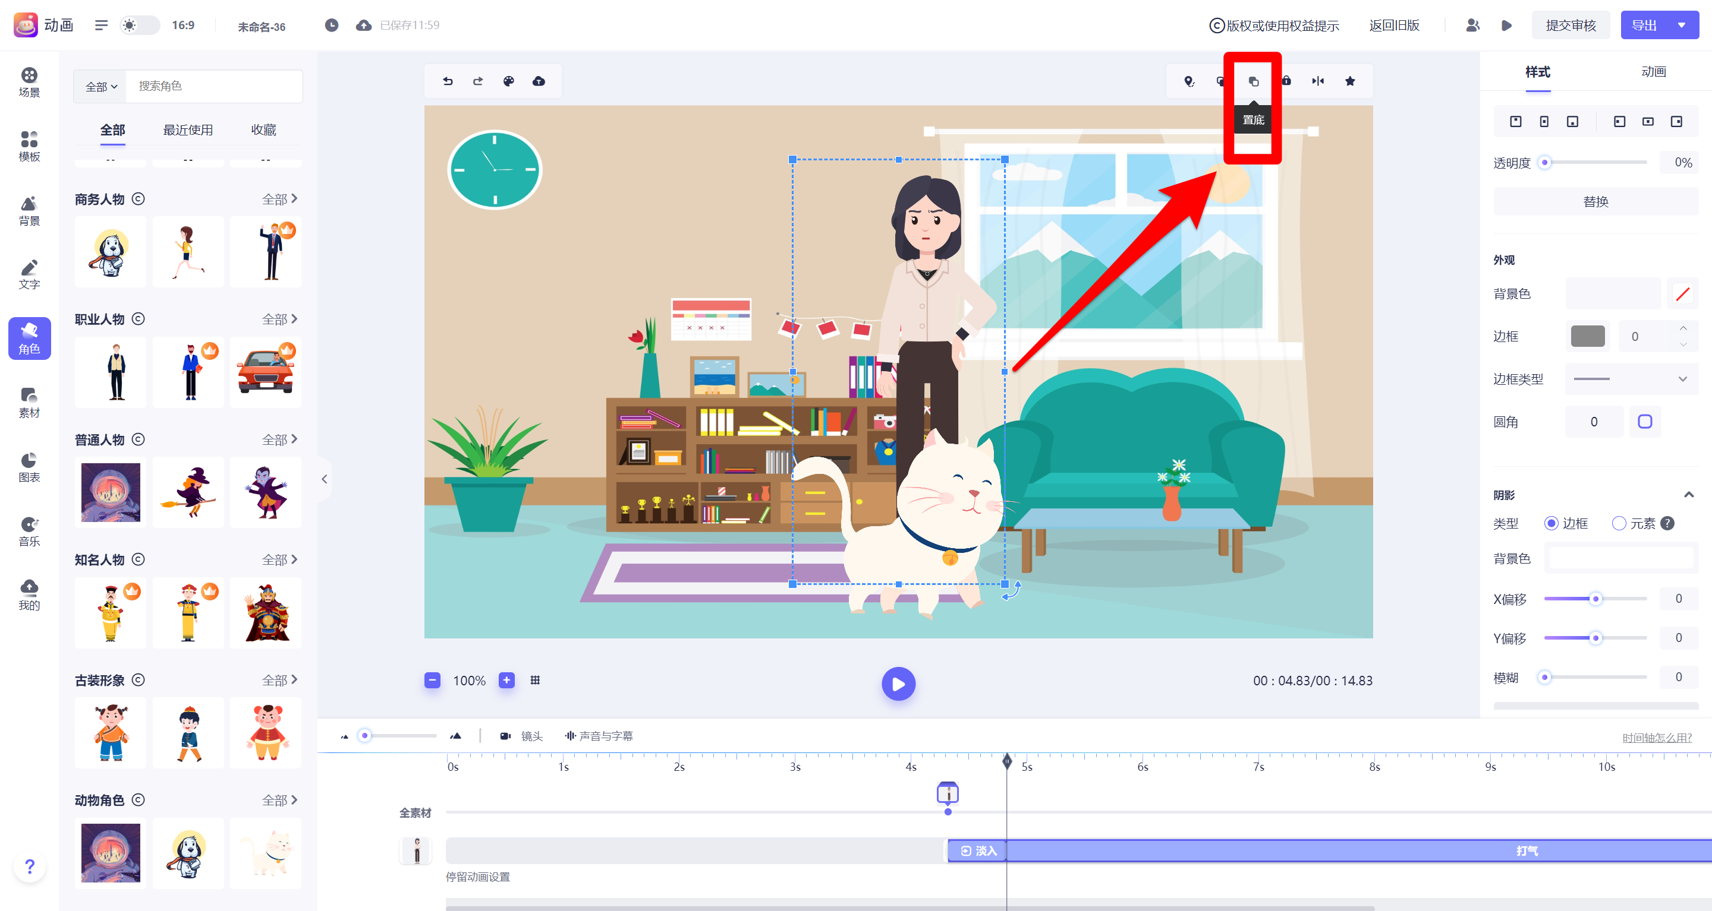The height and width of the screenshot is (911, 1712).
Task: Open the 图表 (Chart) sidebar panel
Action: [29, 467]
